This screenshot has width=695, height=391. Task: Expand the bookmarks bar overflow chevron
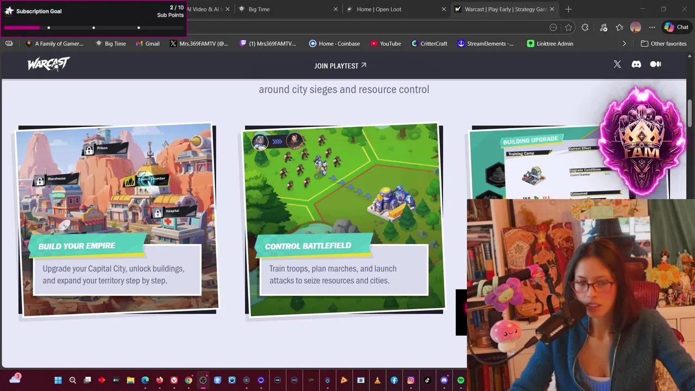(x=624, y=43)
